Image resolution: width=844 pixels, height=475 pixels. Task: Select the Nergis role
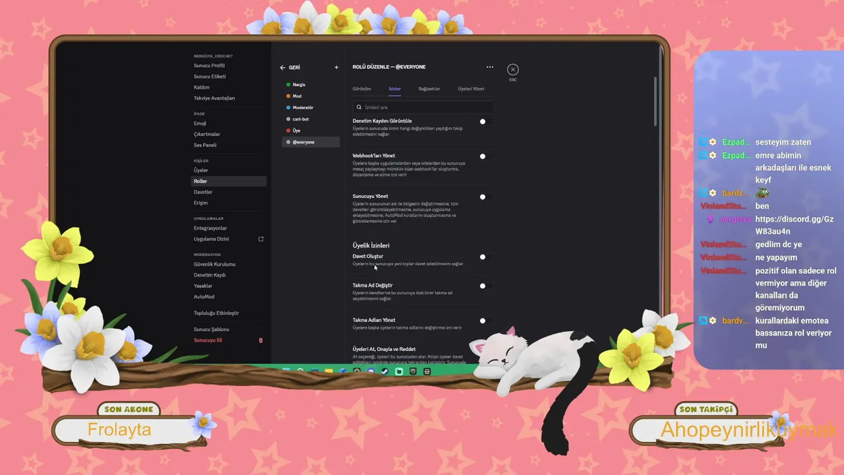click(x=311, y=84)
